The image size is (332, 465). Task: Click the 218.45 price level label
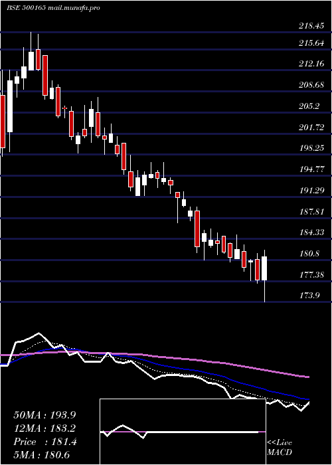click(311, 26)
